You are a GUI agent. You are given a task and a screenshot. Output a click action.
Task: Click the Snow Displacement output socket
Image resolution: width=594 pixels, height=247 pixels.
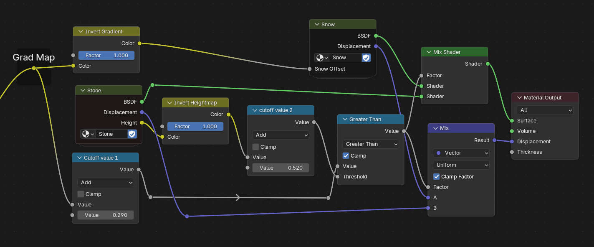click(x=376, y=46)
